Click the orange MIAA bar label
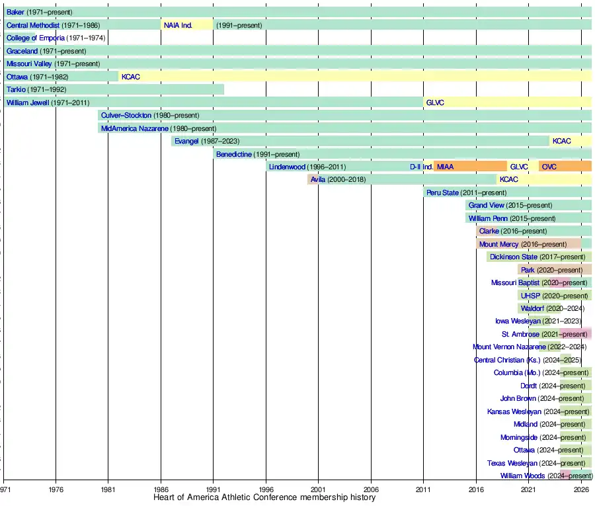The height and width of the screenshot is (506, 595). tap(445, 167)
